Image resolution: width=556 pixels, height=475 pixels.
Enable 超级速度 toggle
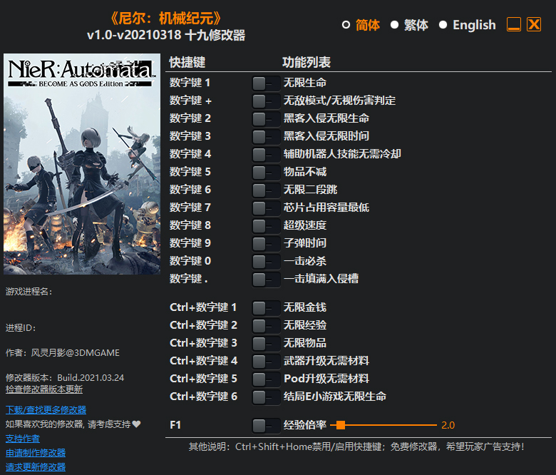(266, 225)
